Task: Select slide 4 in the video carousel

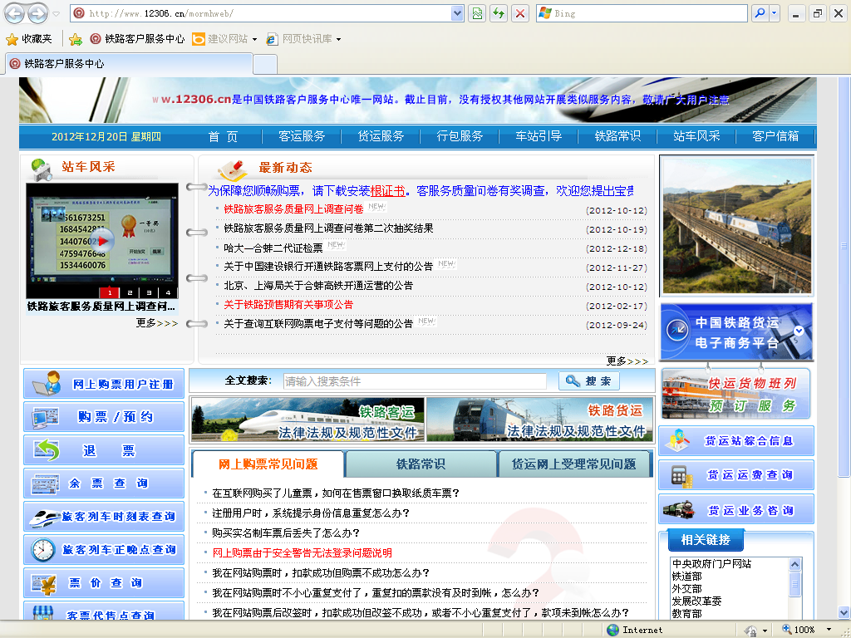Action: 169,292
